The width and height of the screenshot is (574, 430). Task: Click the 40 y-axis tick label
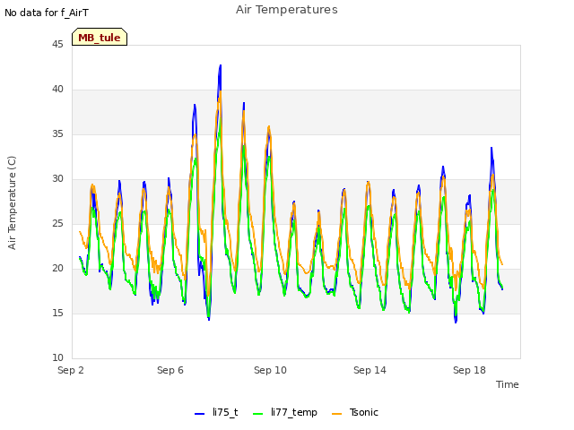point(57,89)
